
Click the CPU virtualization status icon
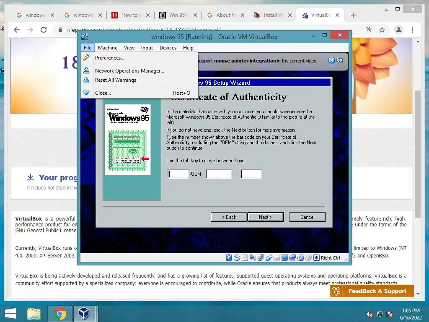[300, 258]
